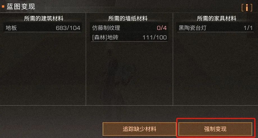Click the 强制变现 button
The height and width of the screenshot is (138, 258).
point(215,129)
